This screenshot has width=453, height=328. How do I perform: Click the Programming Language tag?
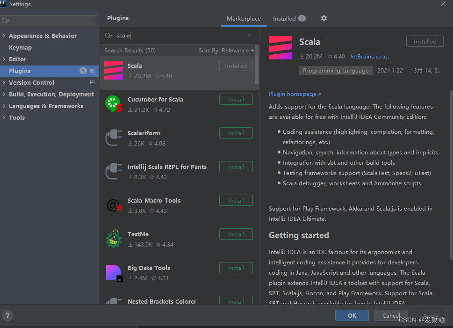[x=336, y=71]
